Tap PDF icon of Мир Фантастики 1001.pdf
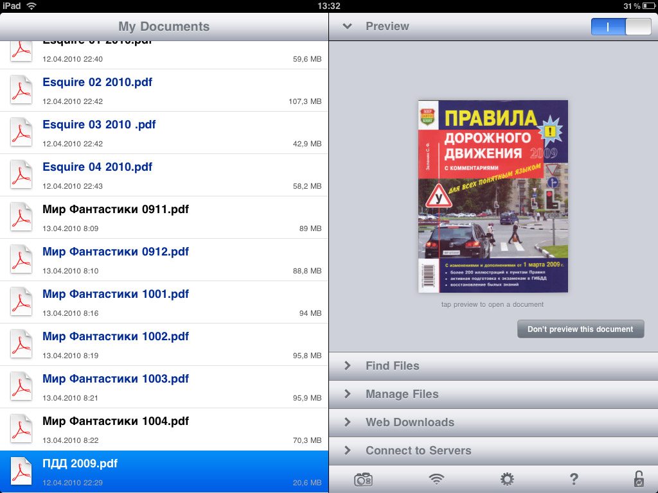The width and height of the screenshot is (658, 493). [x=21, y=302]
